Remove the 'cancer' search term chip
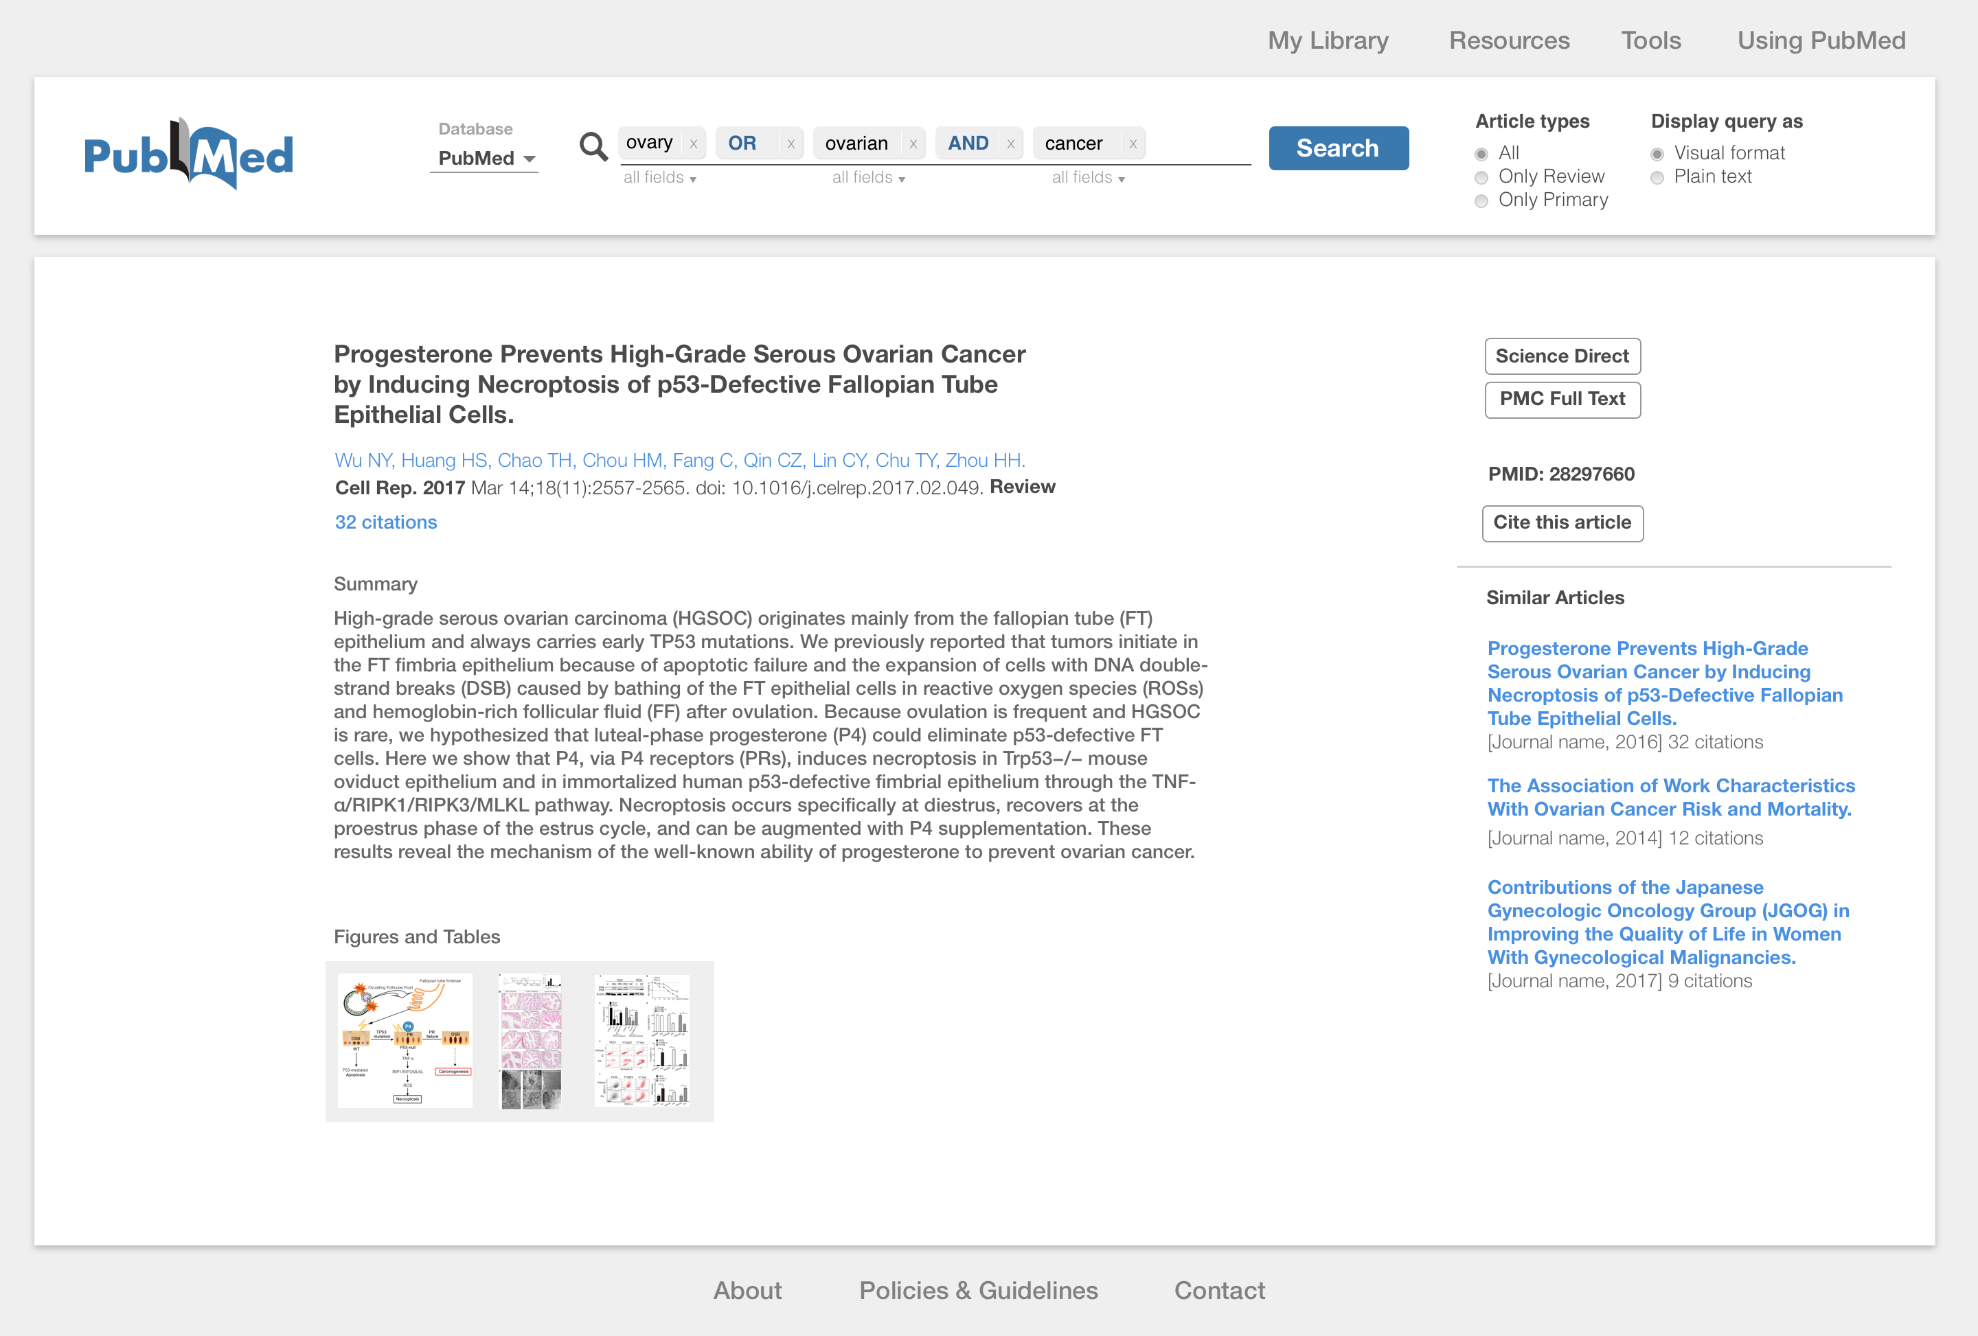Screen dimensions: 1978x1336 point(1133,143)
